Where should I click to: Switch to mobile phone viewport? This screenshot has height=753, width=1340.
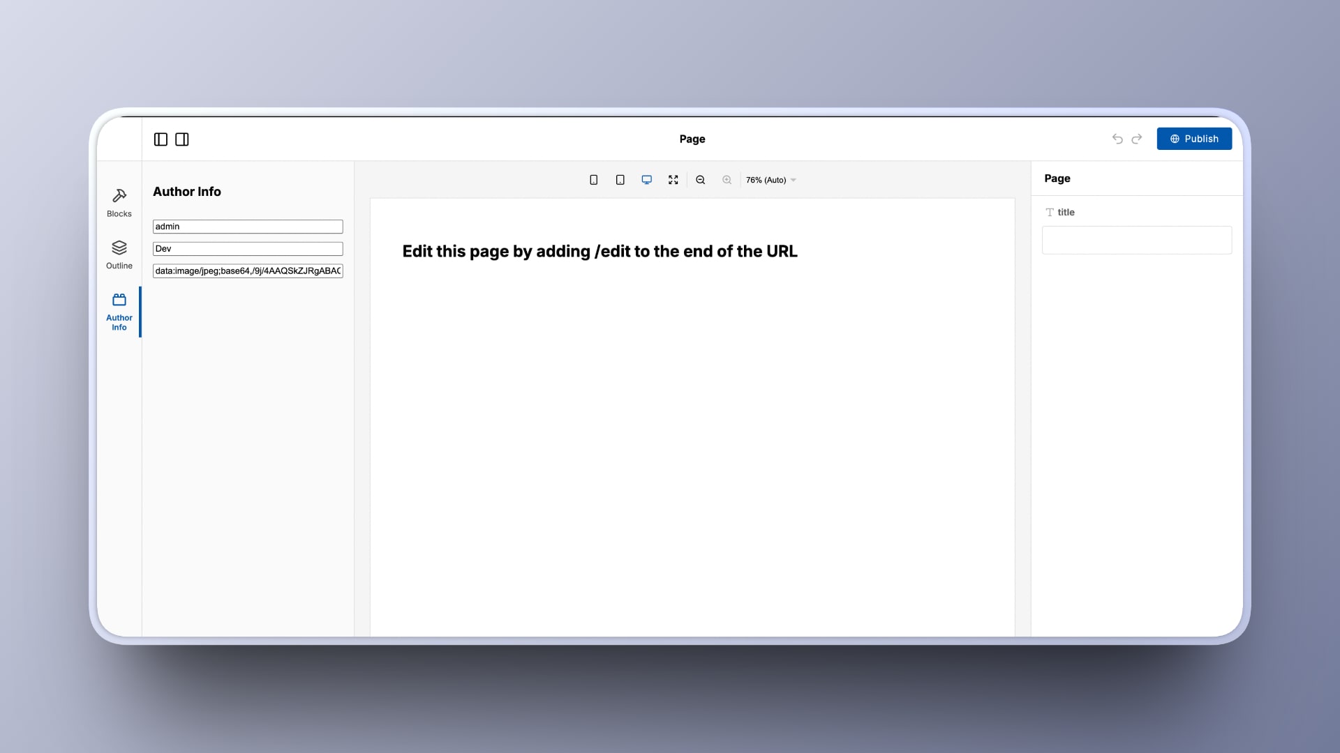pos(594,180)
